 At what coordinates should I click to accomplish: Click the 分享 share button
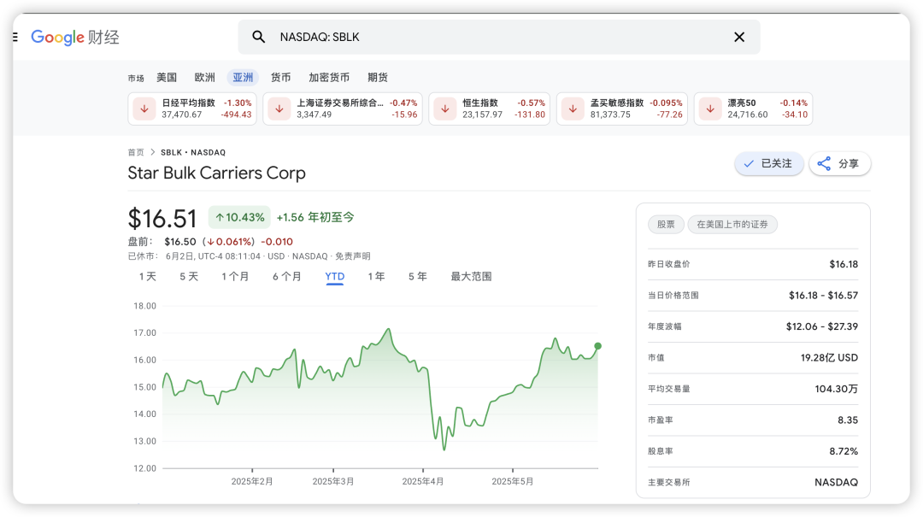pos(839,164)
